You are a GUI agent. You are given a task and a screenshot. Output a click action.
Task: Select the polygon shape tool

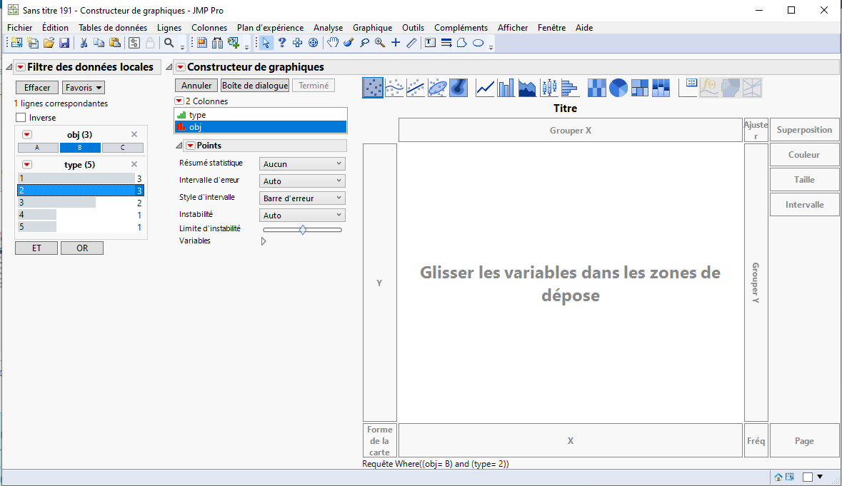coord(462,43)
